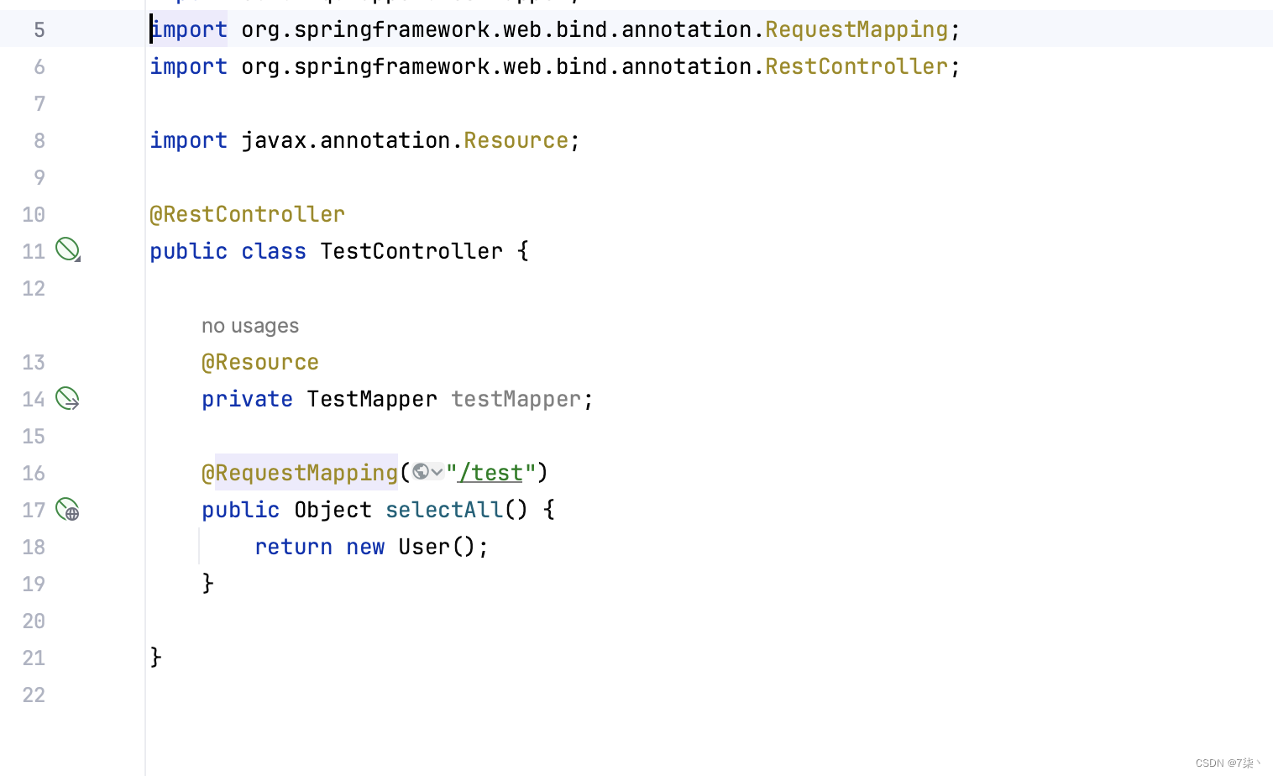
Task: Open the URL globe dropdown before "/test"
Action: (428, 472)
